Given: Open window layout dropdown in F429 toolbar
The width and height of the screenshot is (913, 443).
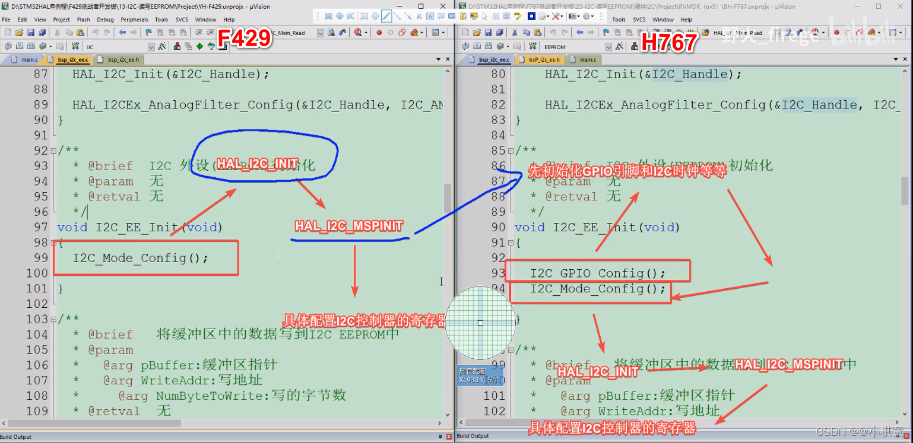Looking at the screenshot, I should 443,33.
